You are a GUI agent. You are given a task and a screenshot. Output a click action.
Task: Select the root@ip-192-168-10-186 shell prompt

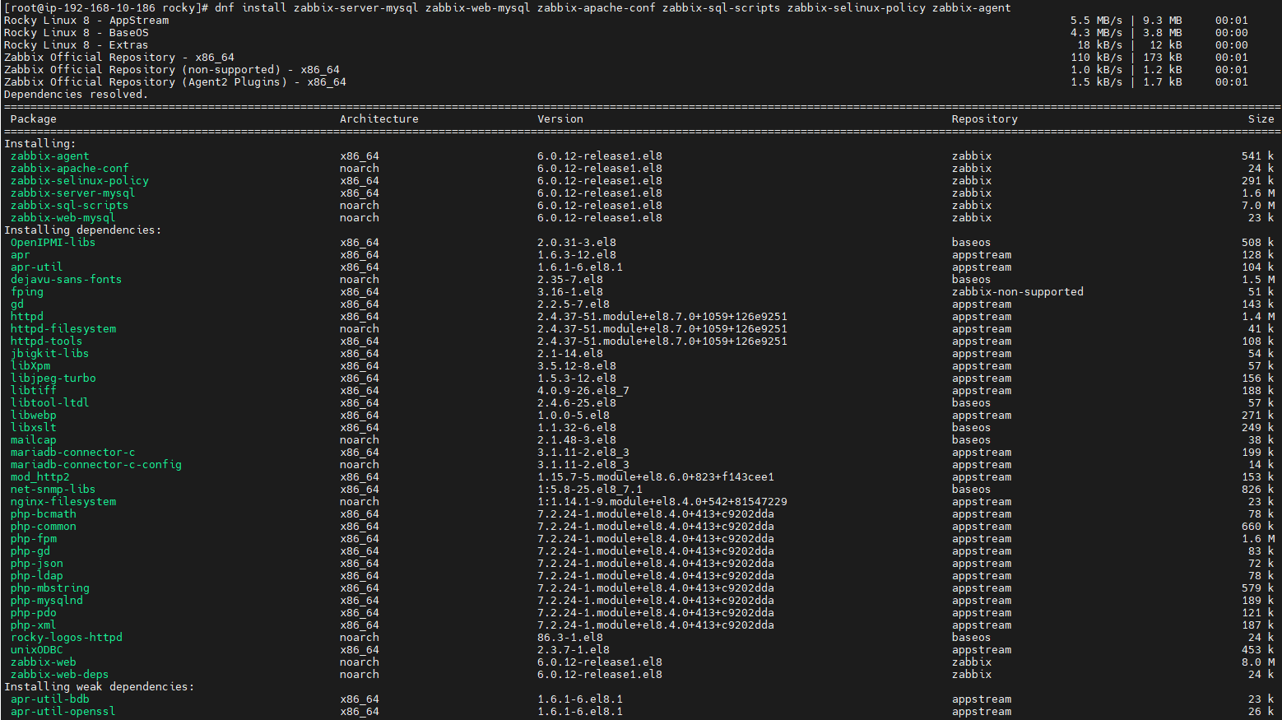(105, 7)
